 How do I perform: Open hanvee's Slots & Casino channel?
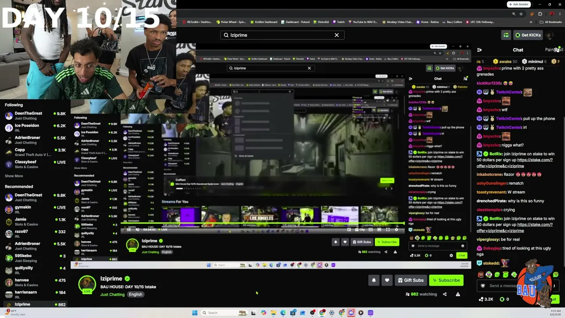click(35, 283)
